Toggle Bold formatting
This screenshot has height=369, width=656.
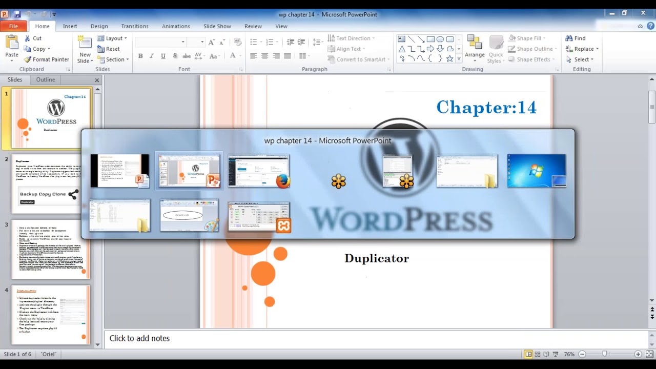[140, 56]
